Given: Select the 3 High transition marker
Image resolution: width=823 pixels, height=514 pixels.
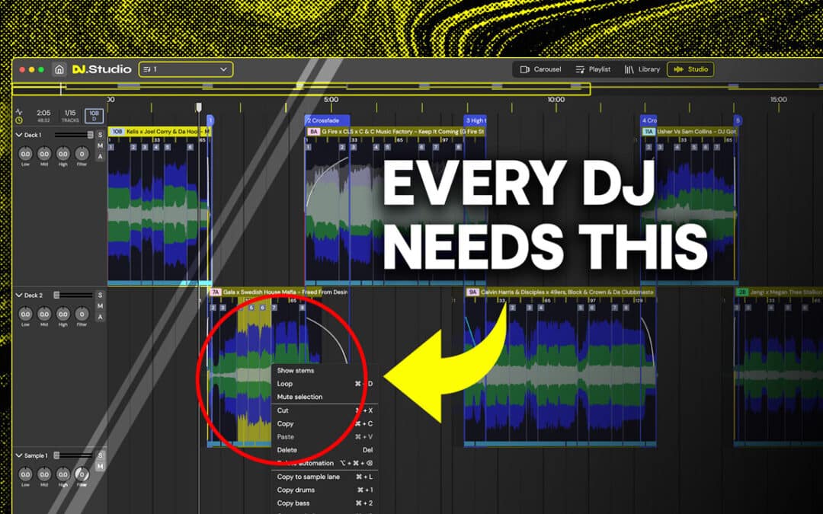Looking at the screenshot, I should (x=475, y=120).
